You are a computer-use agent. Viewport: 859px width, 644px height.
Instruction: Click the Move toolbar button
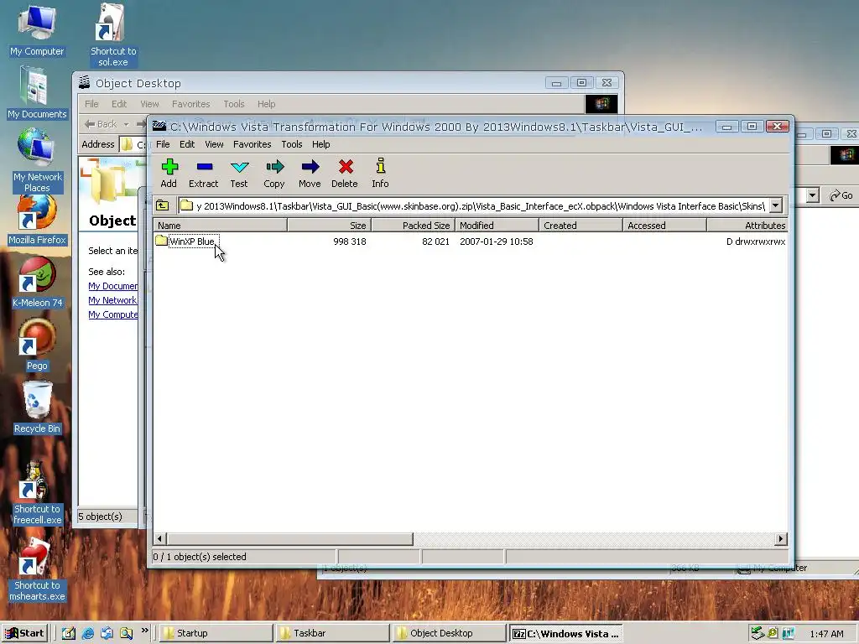coord(310,173)
